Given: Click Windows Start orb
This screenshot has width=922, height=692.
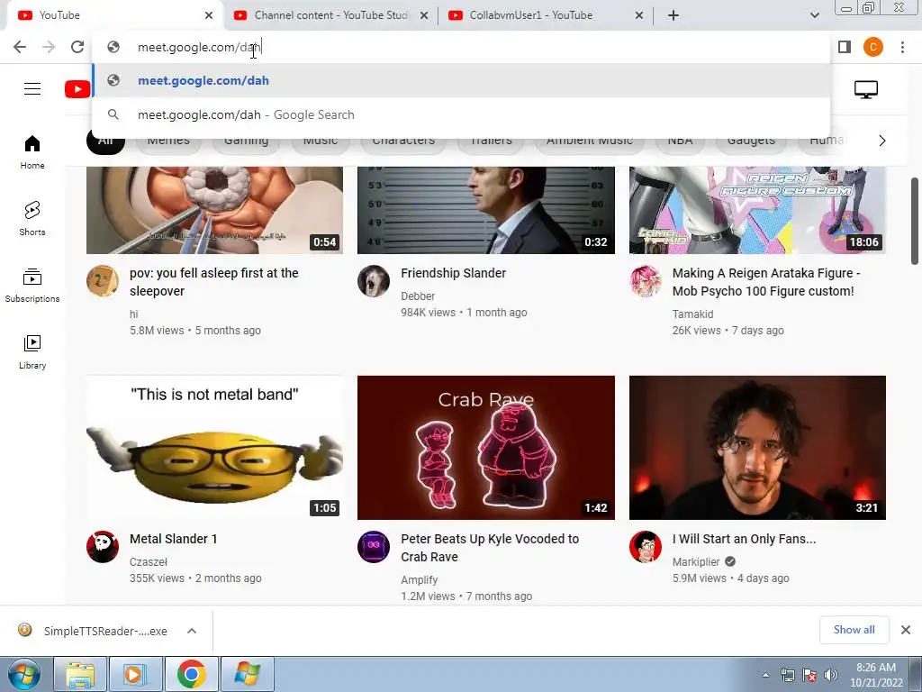Looking at the screenshot, I should tap(23, 674).
